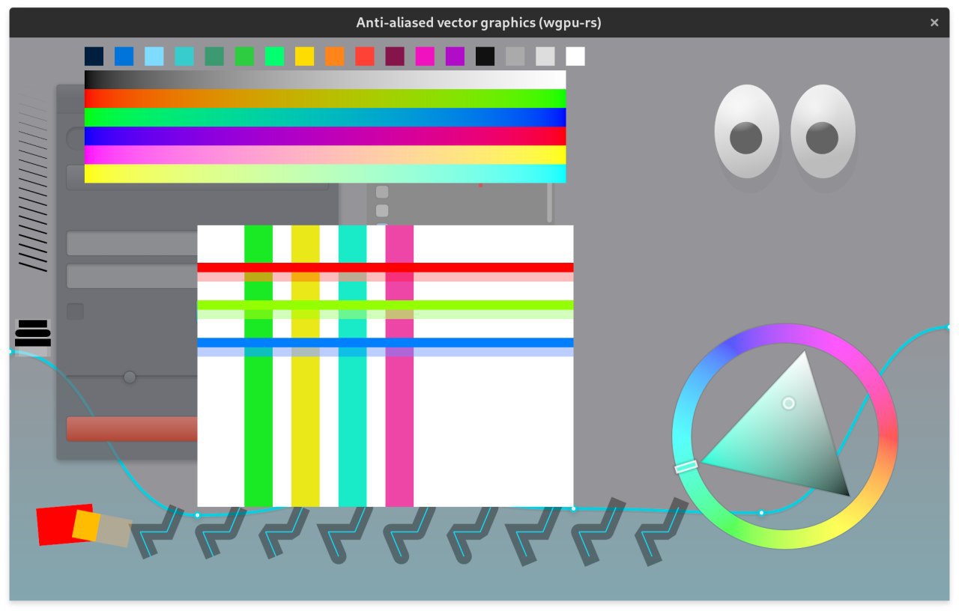Viewport: 959px width, 611px height.
Task: Click the right eye graphic
Action: click(x=823, y=132)
